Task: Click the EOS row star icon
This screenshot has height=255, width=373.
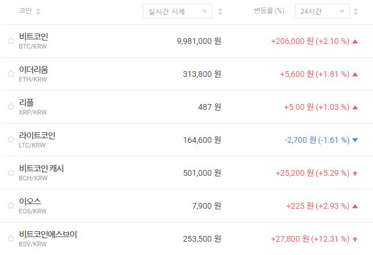Action: coord(10,206)
